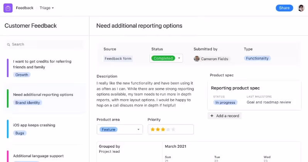The image size is (308, 162).
Task: Select the referring friends and family record
Action: (x=44, y=68)
